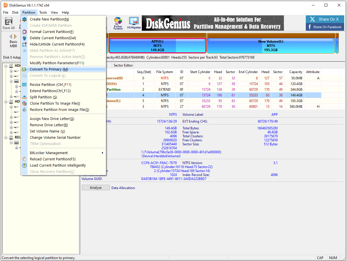347x261 pixels.
Task: Launch the OS Migration tool
Action: tap(134, 23)
